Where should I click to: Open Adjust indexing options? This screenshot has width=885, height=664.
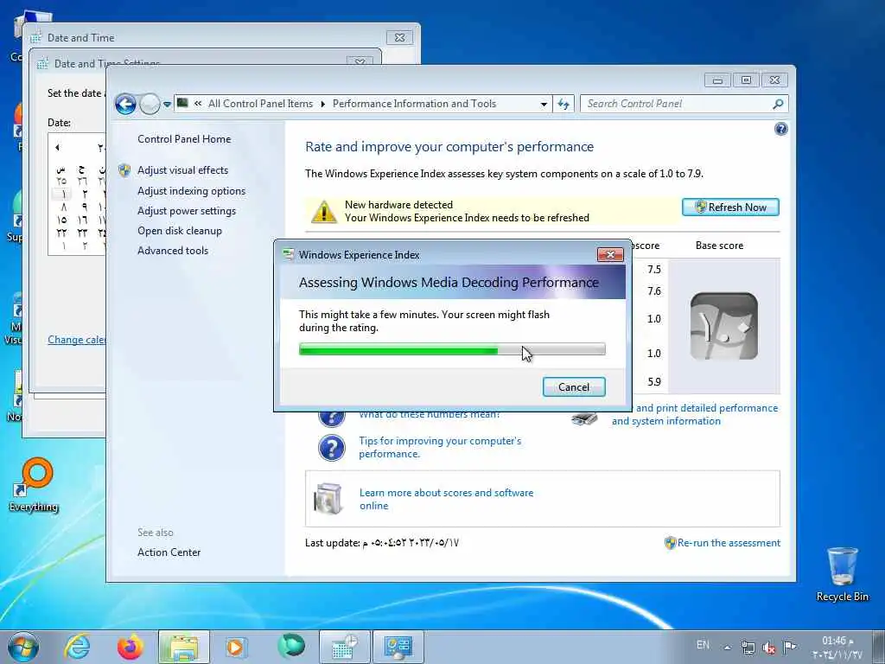pyautogui.click(x=191, y=191)
